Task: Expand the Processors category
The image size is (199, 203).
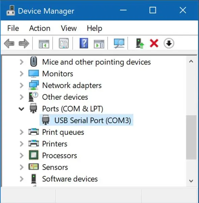Action: tap(22, 156)
